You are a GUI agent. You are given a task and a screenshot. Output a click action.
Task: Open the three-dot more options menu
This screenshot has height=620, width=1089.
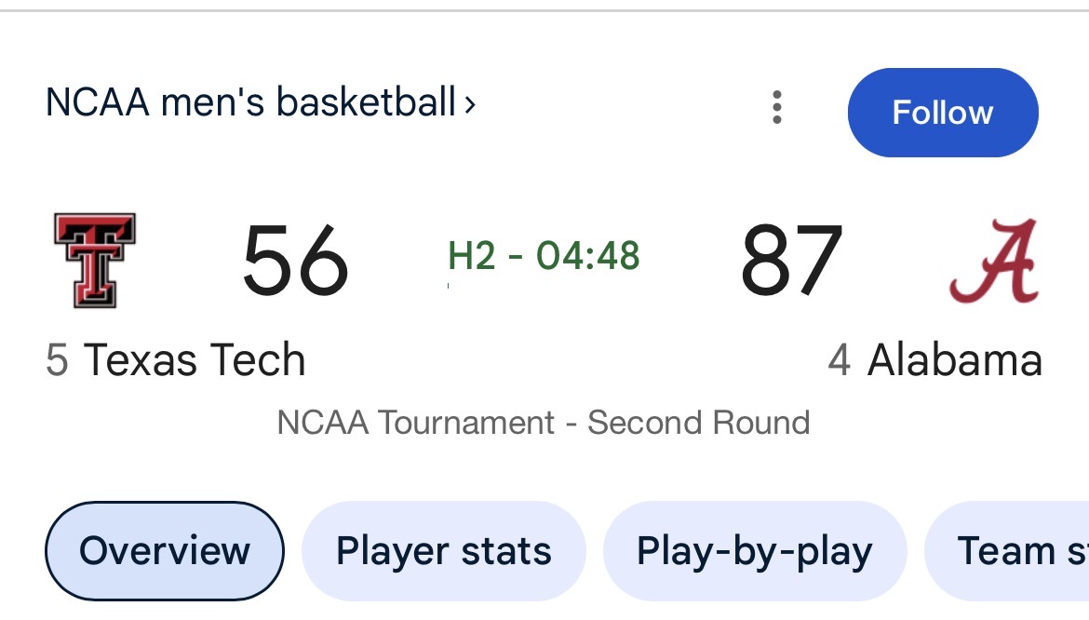click(x=776, y=108)
